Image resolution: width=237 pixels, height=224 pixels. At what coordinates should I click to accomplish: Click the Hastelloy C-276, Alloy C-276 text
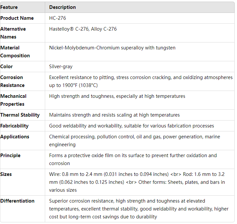[x=83, y=29]
